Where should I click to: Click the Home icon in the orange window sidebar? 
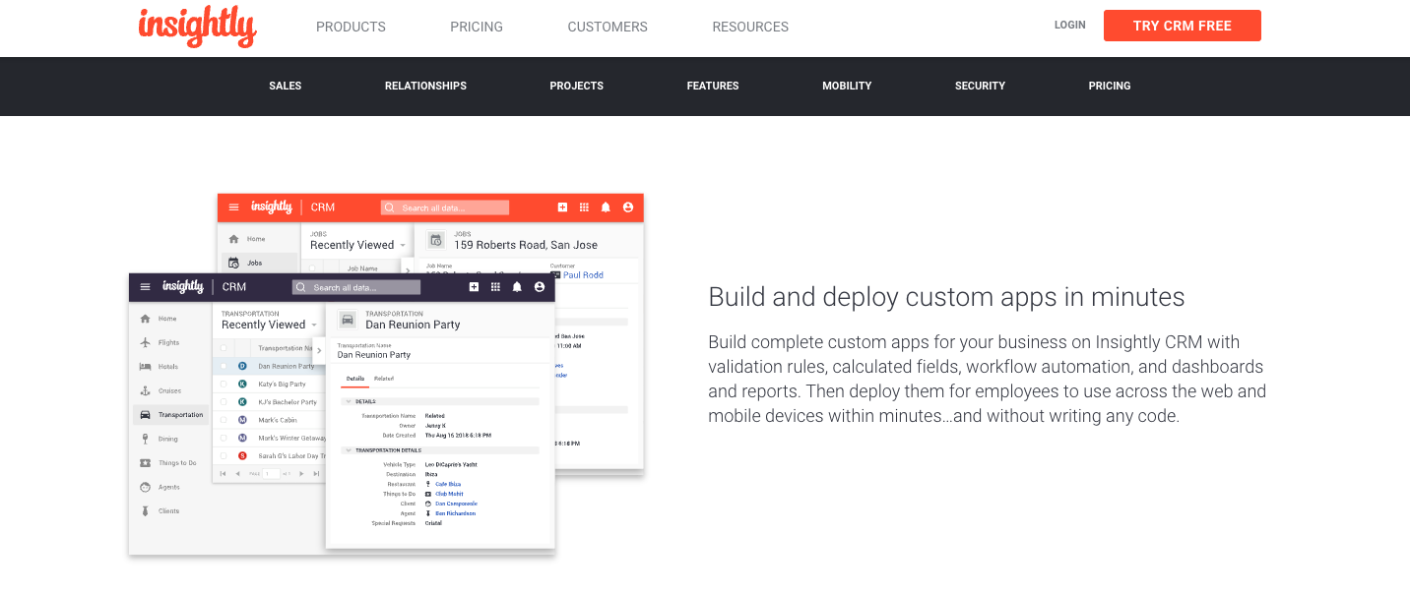[233, 239]
